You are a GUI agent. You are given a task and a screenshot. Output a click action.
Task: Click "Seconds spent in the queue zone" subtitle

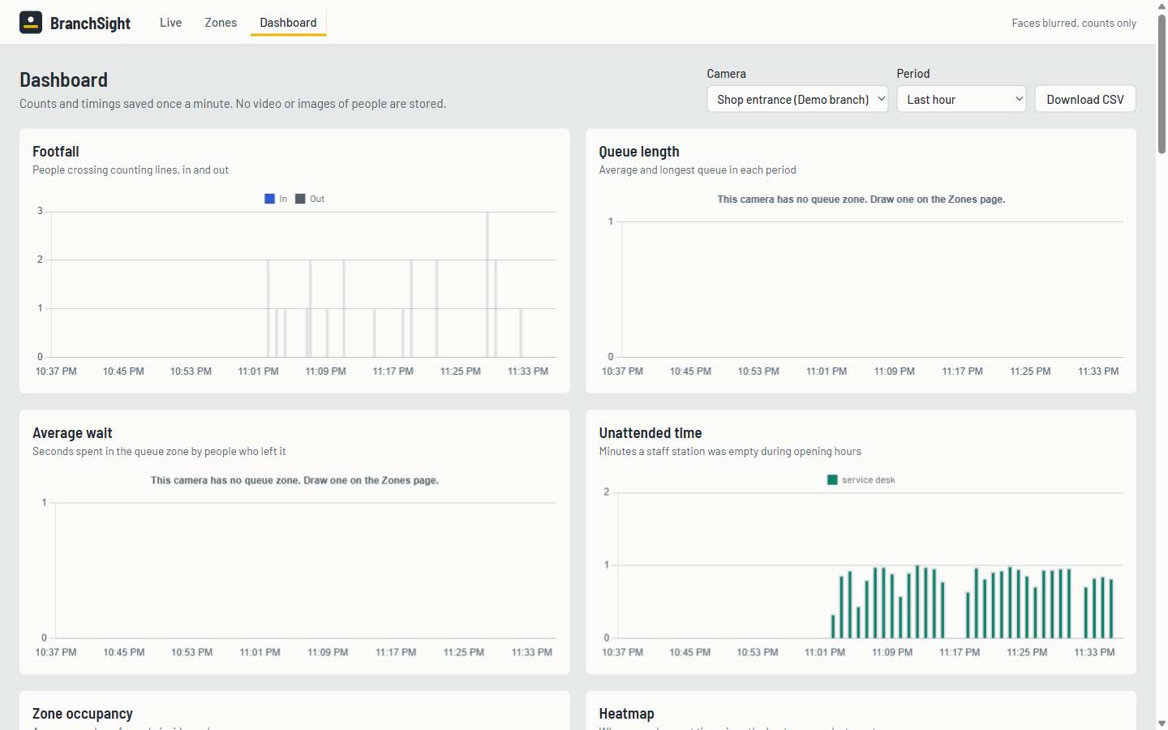coord(159,452)
